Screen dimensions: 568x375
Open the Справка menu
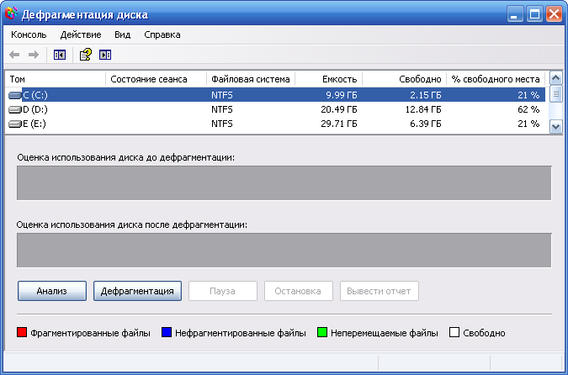tap(162, 34)
